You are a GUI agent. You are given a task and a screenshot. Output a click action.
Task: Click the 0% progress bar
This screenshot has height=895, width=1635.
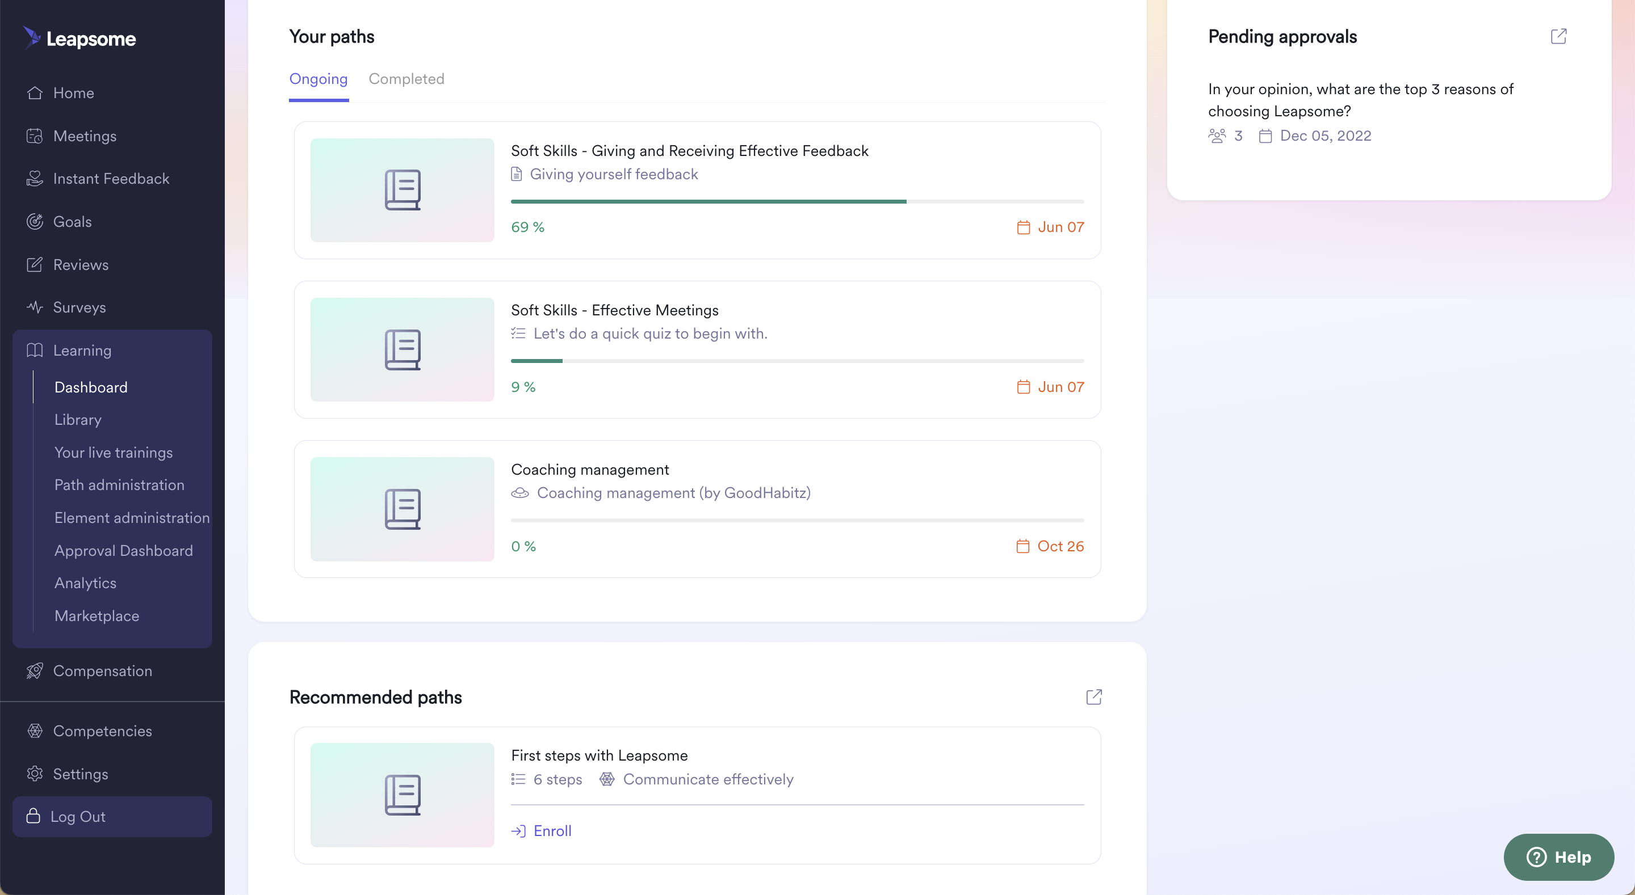[797, 520]
